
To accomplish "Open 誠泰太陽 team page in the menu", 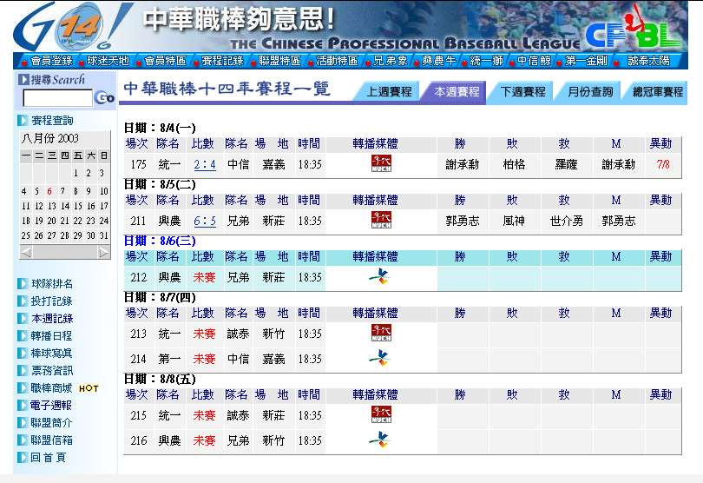I will [648, 61].
